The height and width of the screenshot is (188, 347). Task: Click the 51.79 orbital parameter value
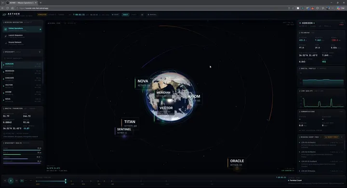point(6,116)
